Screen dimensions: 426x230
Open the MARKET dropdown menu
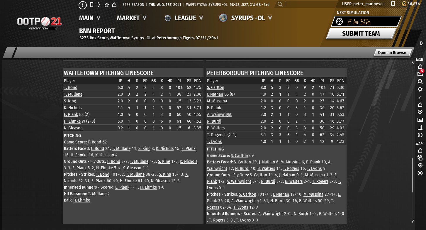[132, 18]
